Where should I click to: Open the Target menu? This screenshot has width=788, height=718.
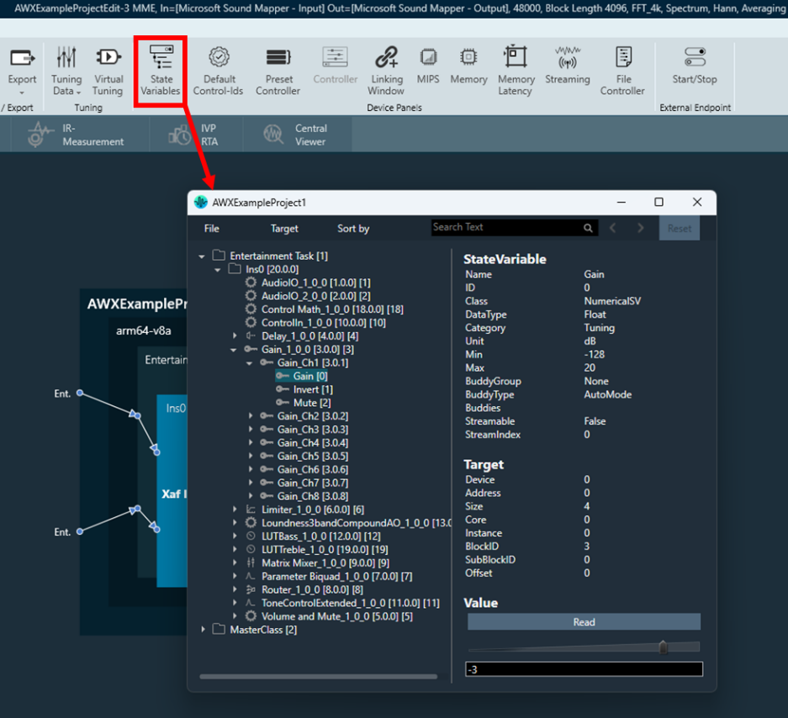click(284, 229)
